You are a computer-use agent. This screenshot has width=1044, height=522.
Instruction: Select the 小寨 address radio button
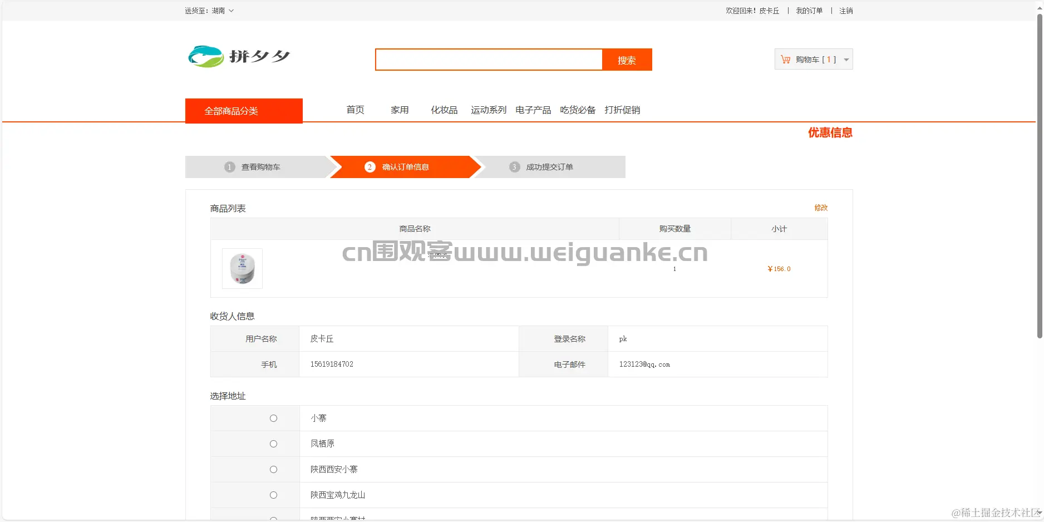pyautogui.click(x=273, y=418)
